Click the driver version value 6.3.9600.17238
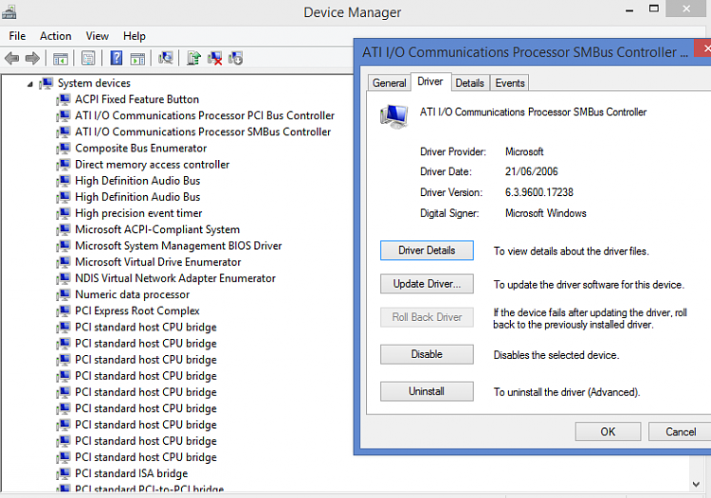 pyautogui.click(x=539, y=192)
